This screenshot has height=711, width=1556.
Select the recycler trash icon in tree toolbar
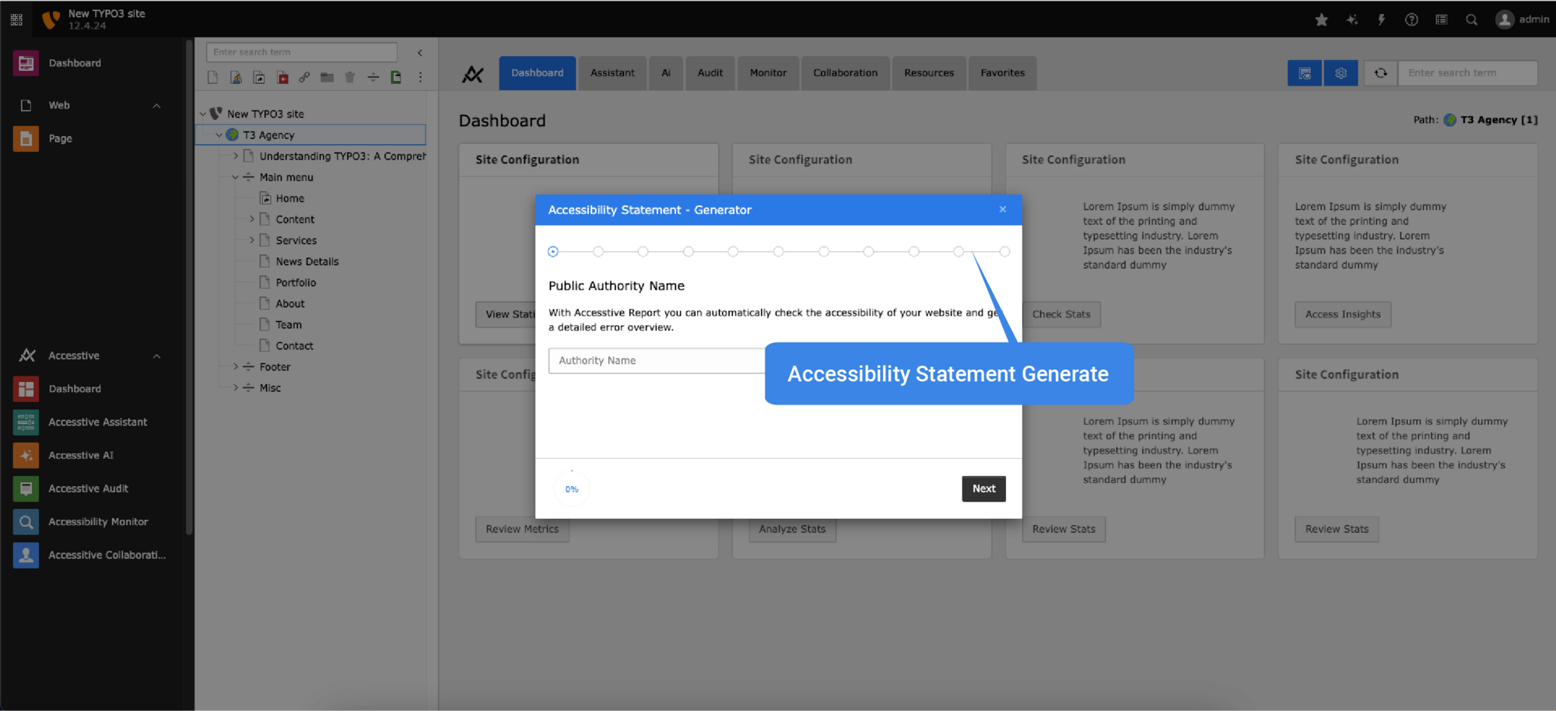point(350,77)
